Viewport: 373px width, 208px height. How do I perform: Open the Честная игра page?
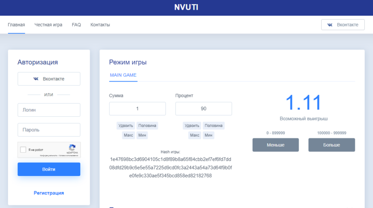click(x=48, y=25)
